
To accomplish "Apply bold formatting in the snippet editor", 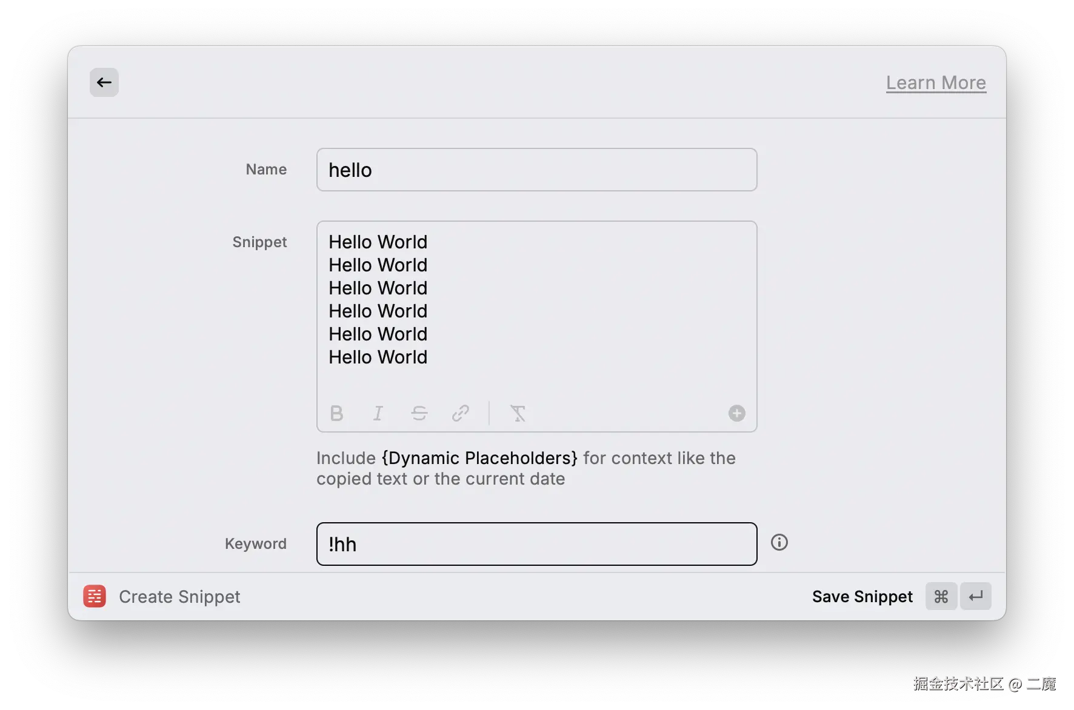I will click(x=337, y=413).
